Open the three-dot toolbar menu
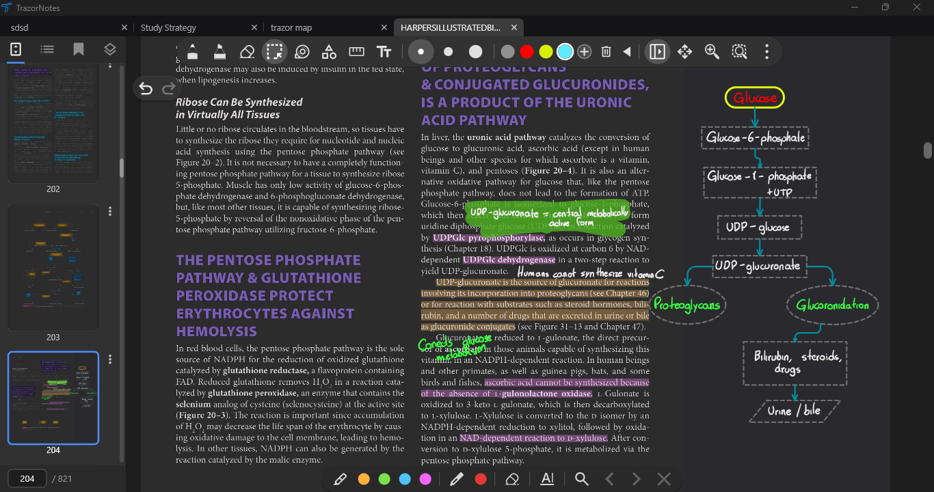This screenshot has width=934, height=492. click(767, 51)
